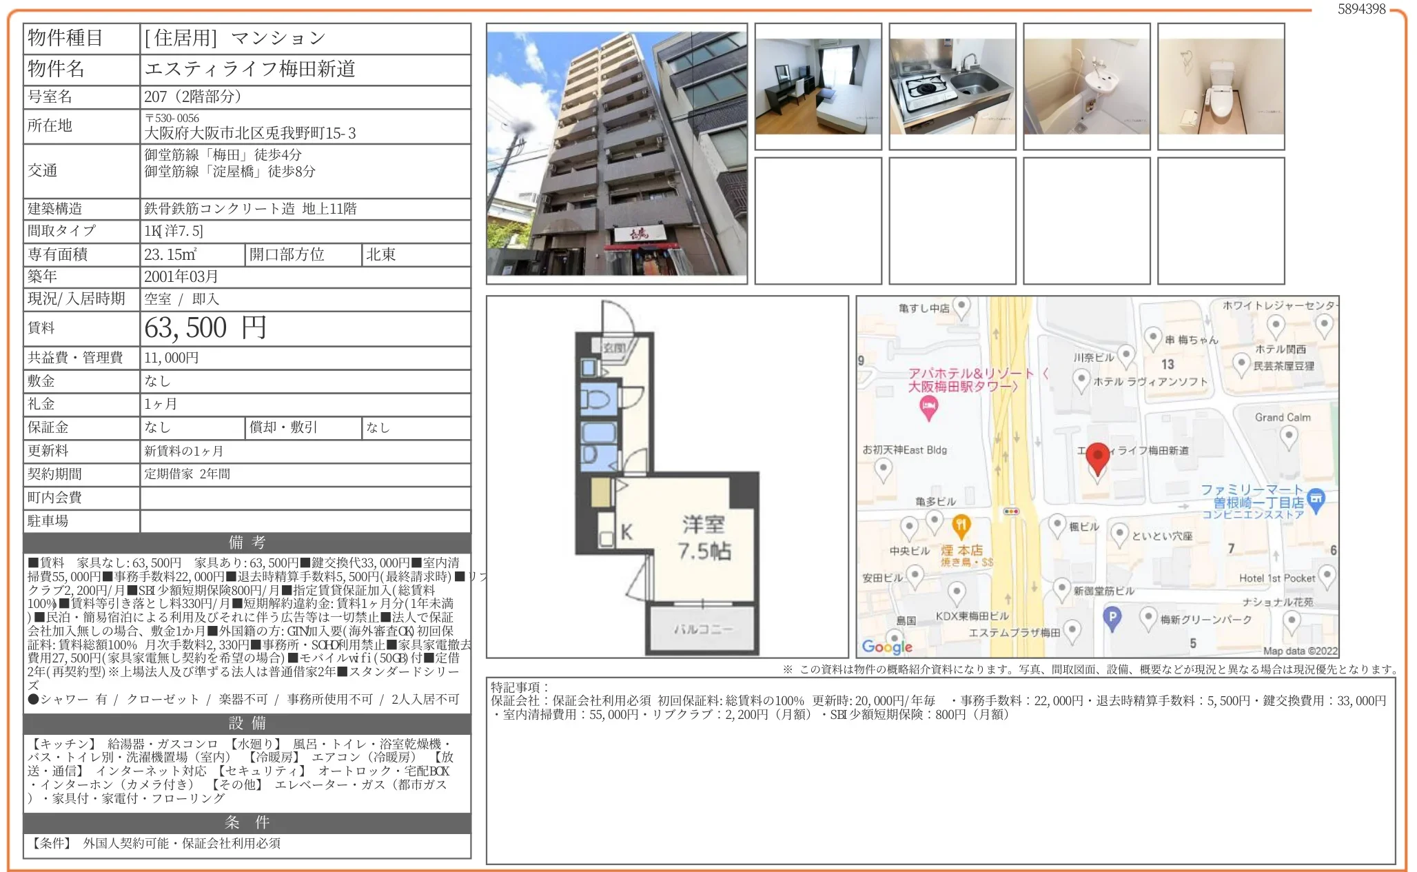1417x872 pixels.
Task: Click the 楓ビル map pin
Action: (1057, 526)
